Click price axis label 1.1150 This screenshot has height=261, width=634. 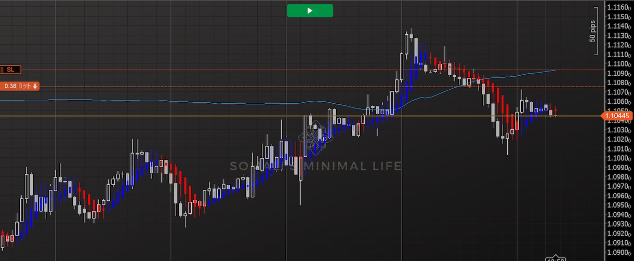pos(620,17)
